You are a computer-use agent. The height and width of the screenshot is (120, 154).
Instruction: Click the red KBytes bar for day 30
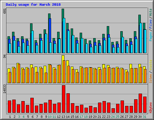click(140, 103)
